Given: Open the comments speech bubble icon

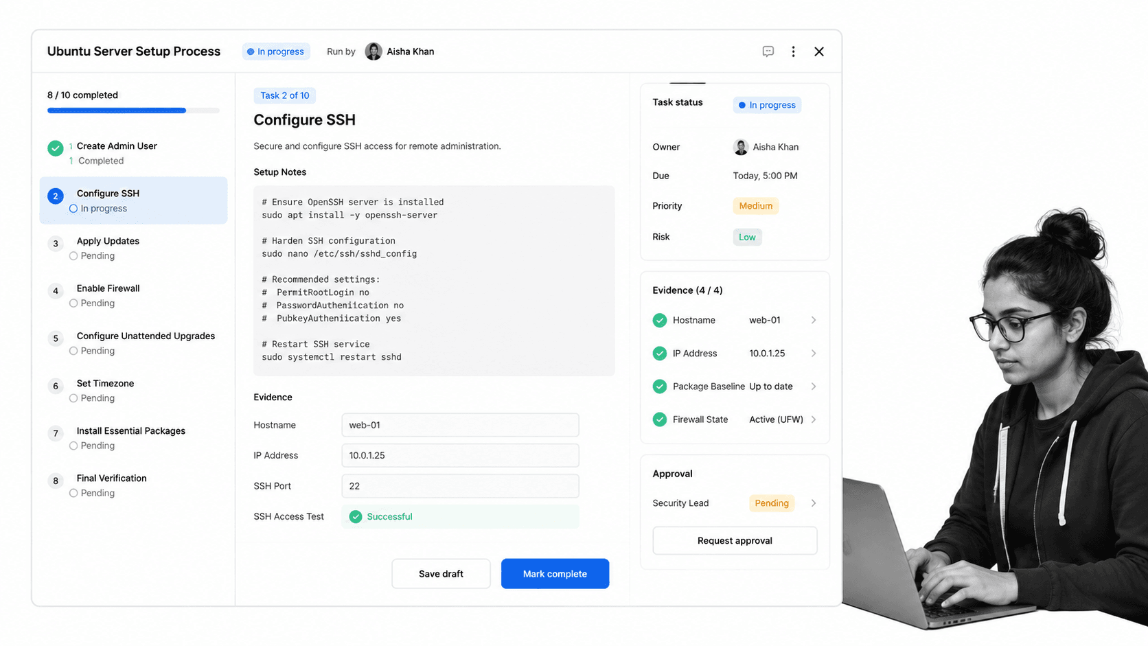Looking at the screenshot, I should point(768,51).
